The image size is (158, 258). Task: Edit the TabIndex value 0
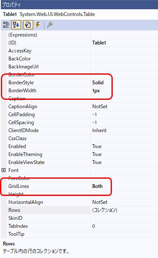[124, 226]
